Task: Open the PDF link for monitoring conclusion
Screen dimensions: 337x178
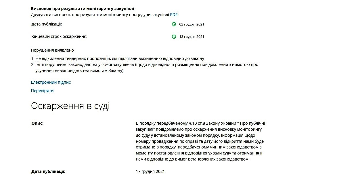Action: point(174,15)
